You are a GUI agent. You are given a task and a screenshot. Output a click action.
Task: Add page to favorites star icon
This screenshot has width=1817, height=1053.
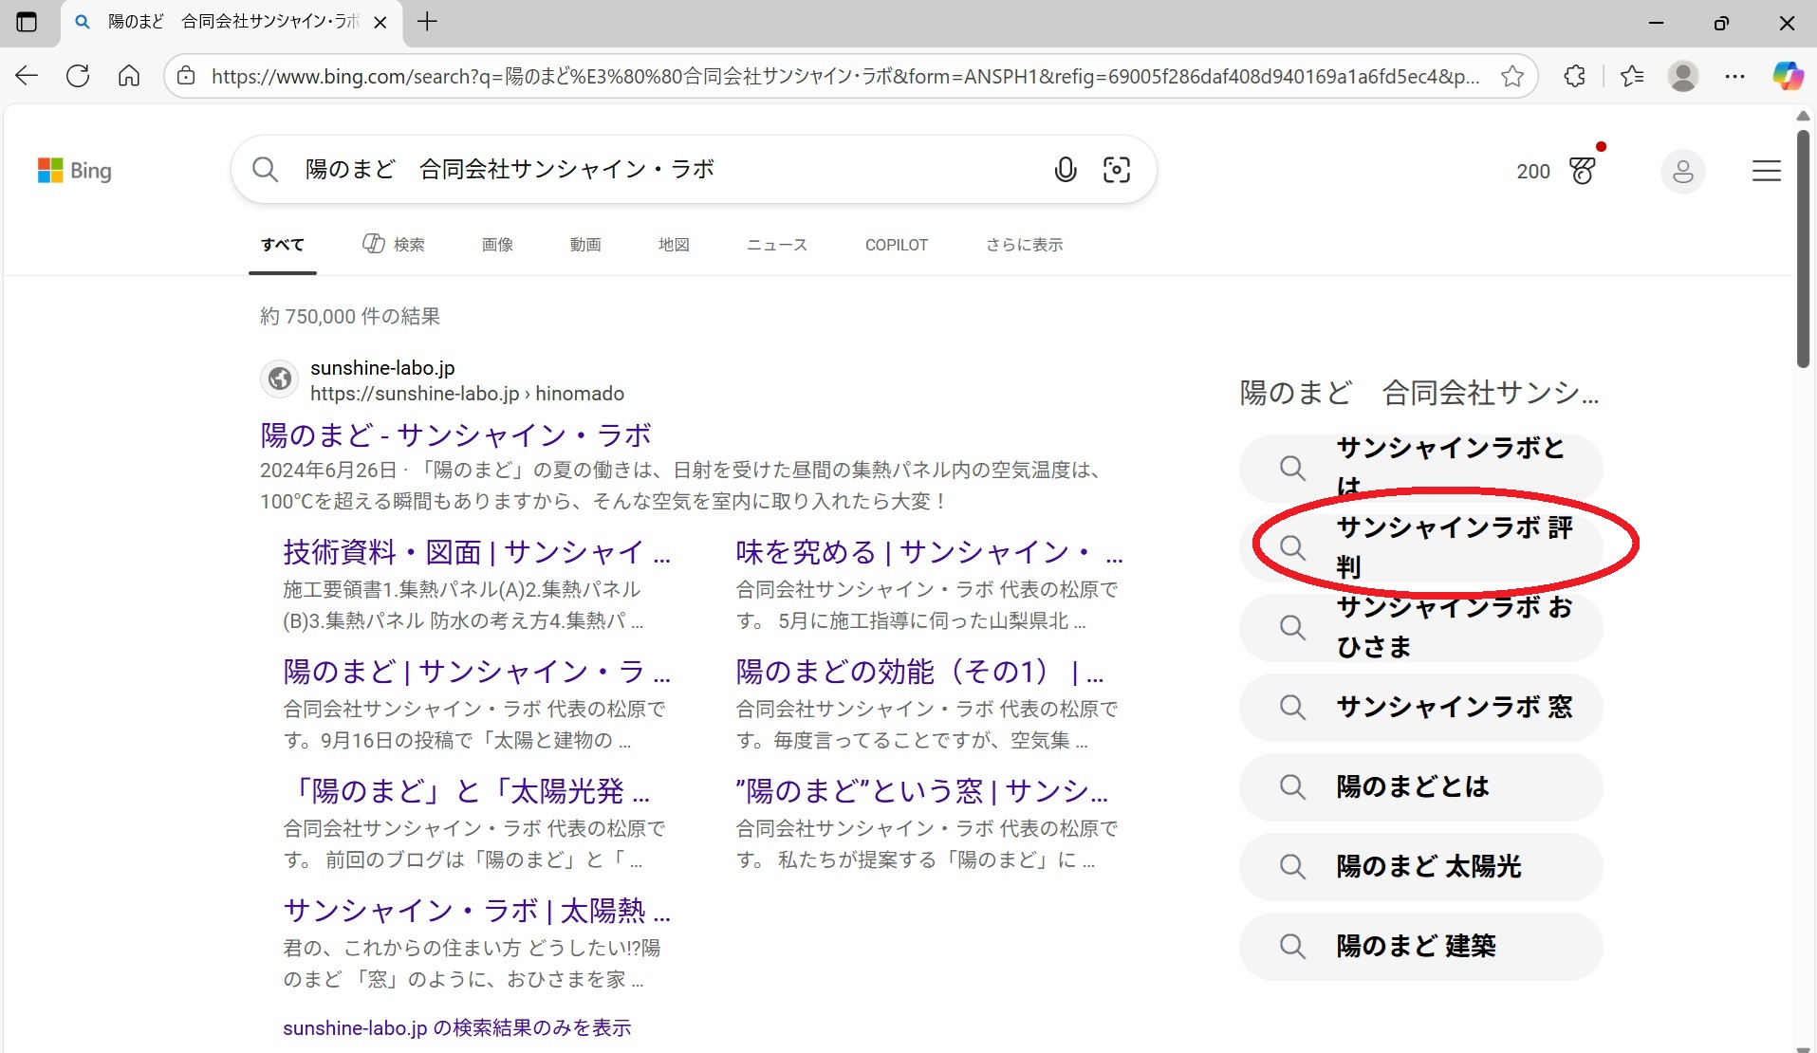tap(1512, 76)
